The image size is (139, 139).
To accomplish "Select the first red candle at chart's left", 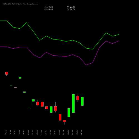I will tap(7, 73).
